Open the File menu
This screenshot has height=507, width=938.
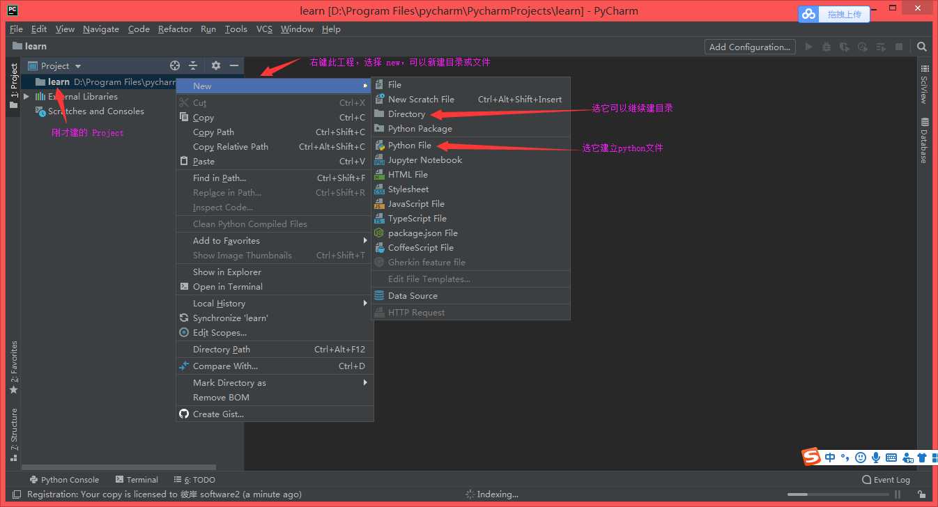click(x=17, y=29)
